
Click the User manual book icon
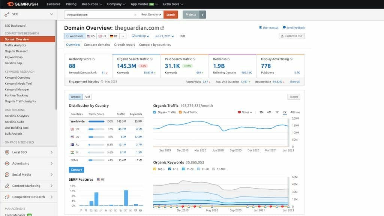tap(261, 28)
